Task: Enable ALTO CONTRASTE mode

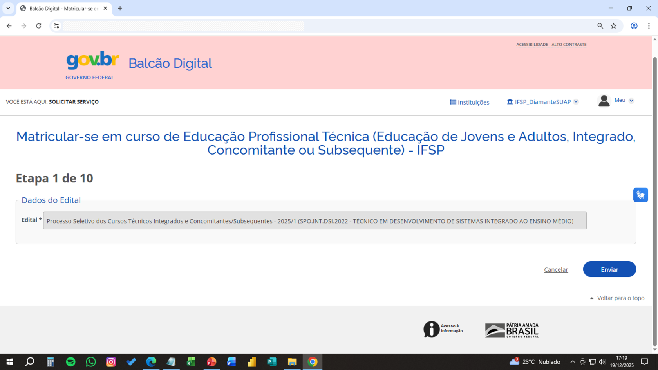Action: pyautogui.click(x=569, y=44)
